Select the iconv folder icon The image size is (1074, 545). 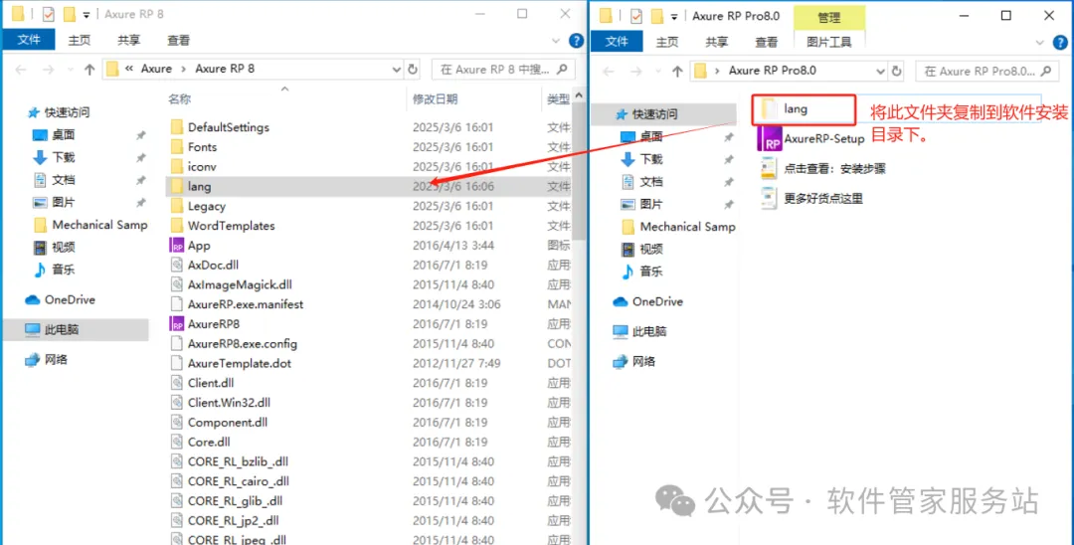(x=177, y=166)
